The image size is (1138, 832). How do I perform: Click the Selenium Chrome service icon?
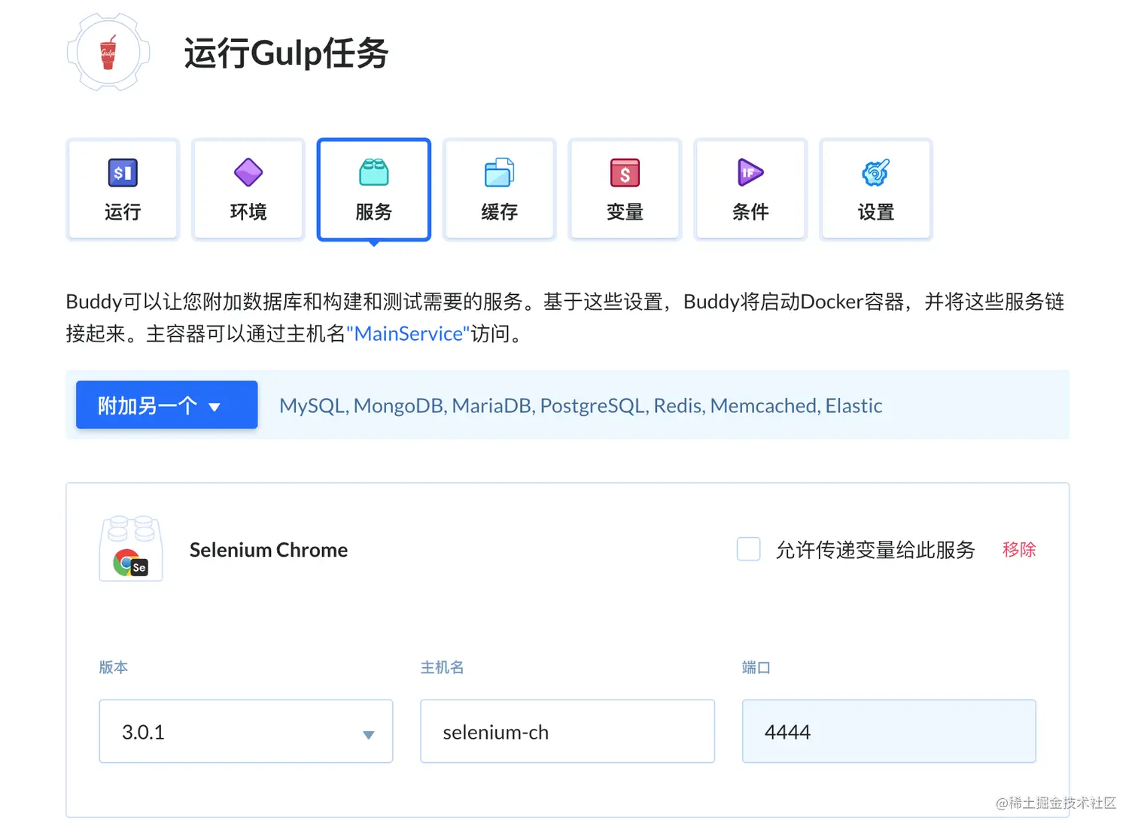tap(131, 549)
